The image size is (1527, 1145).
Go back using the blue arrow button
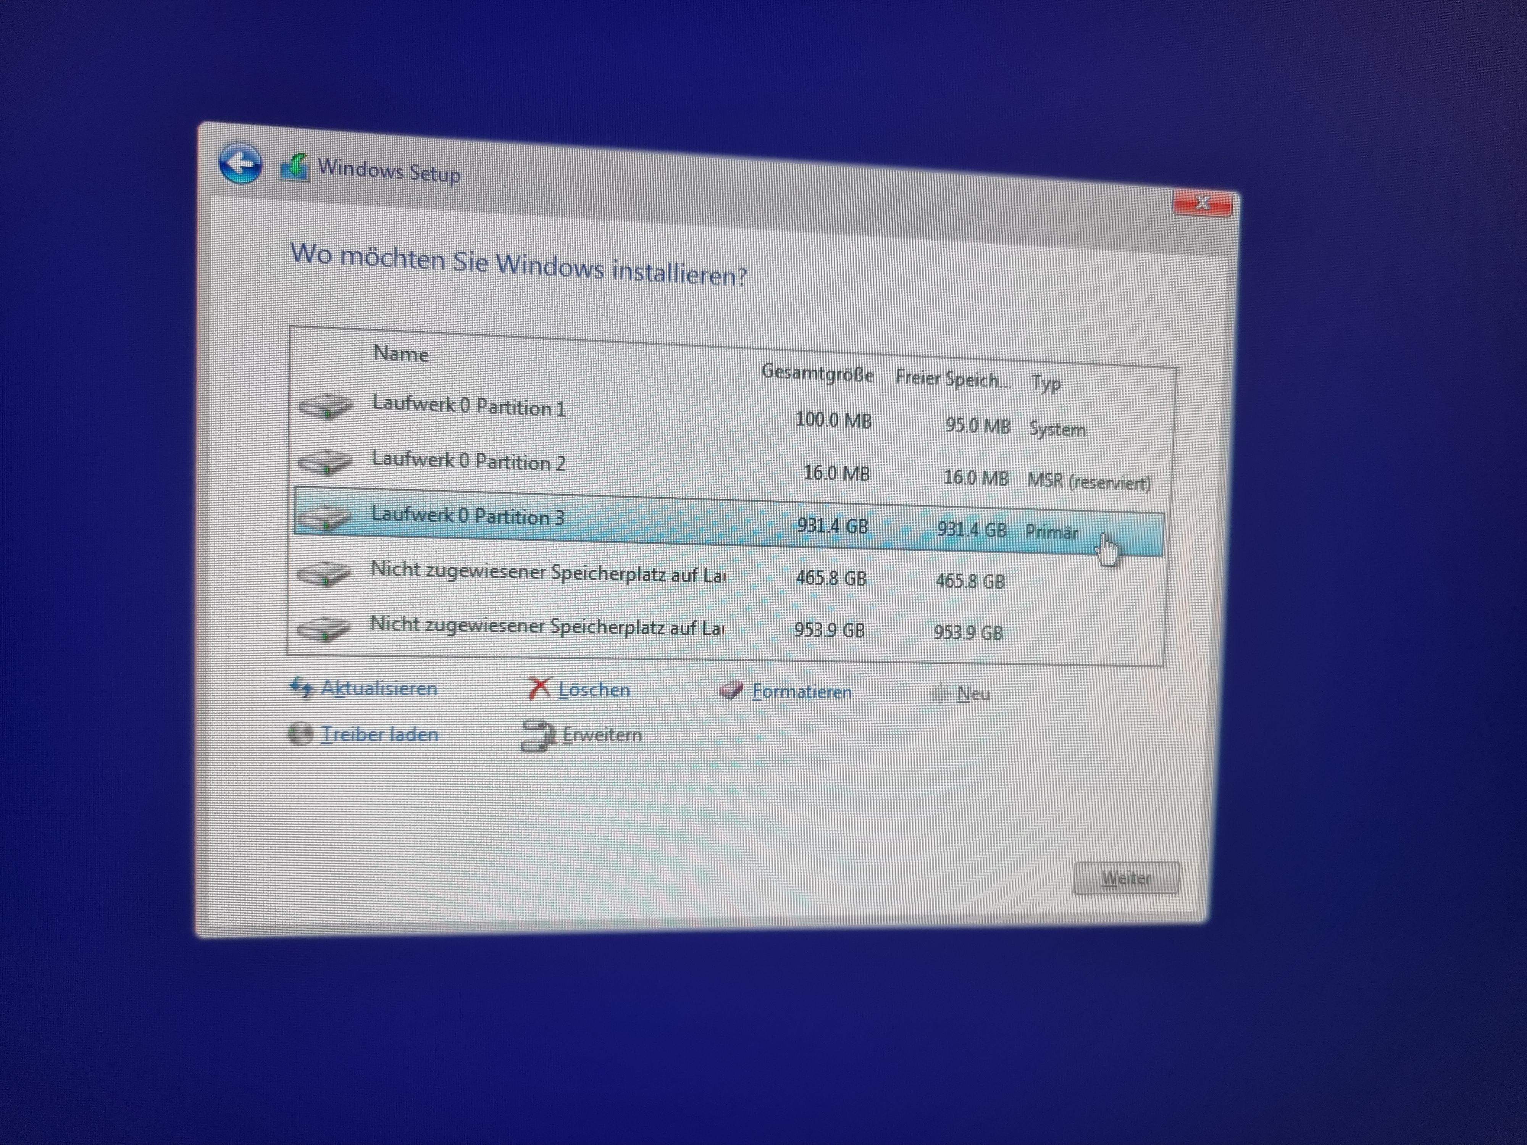pos(240,164)
